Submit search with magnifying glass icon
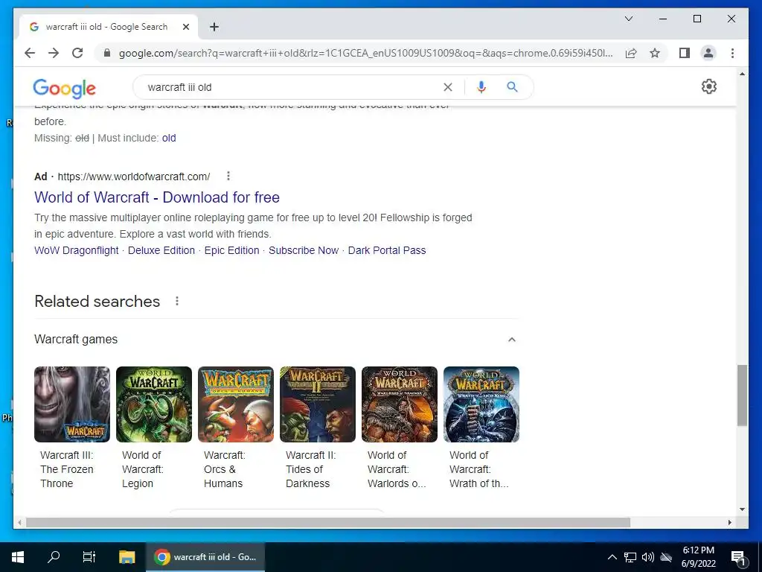Image resolution: width=762 pixels, height=572 pixels. tap(512, 87)
